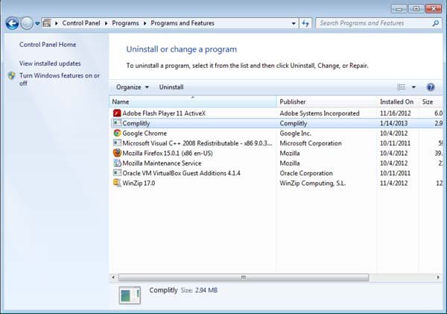
Task: Select Mozilla Maintenance Service entry
Action: pos(162,163)
